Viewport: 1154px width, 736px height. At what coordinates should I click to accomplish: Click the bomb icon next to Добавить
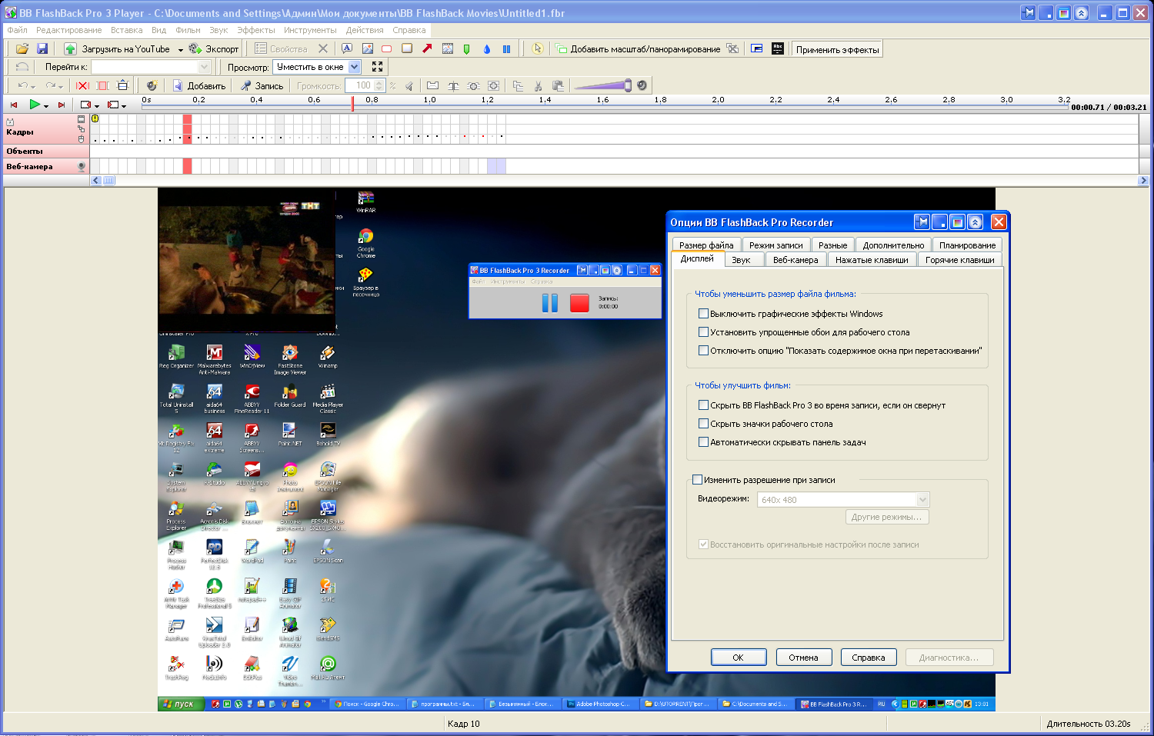click(152, 85)
